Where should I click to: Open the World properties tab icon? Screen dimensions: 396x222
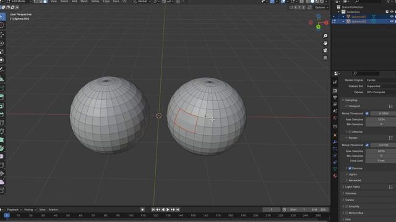335,118
